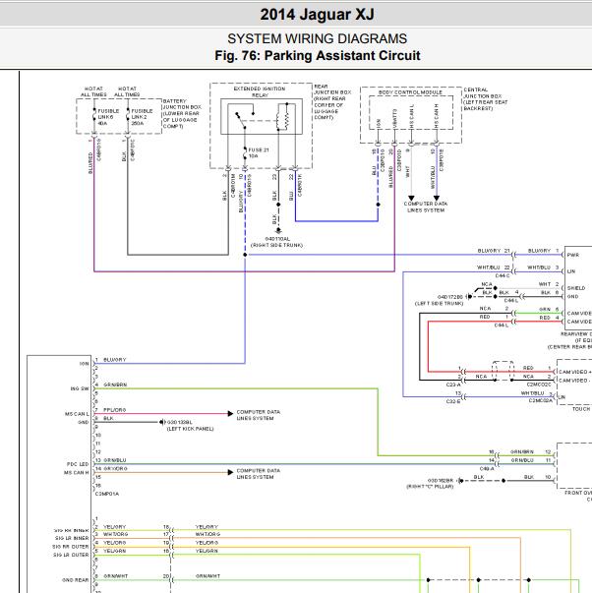Screen dimensions: 592x593
Task: Click the "ION" pin label on left module
Action: point(84,364)
